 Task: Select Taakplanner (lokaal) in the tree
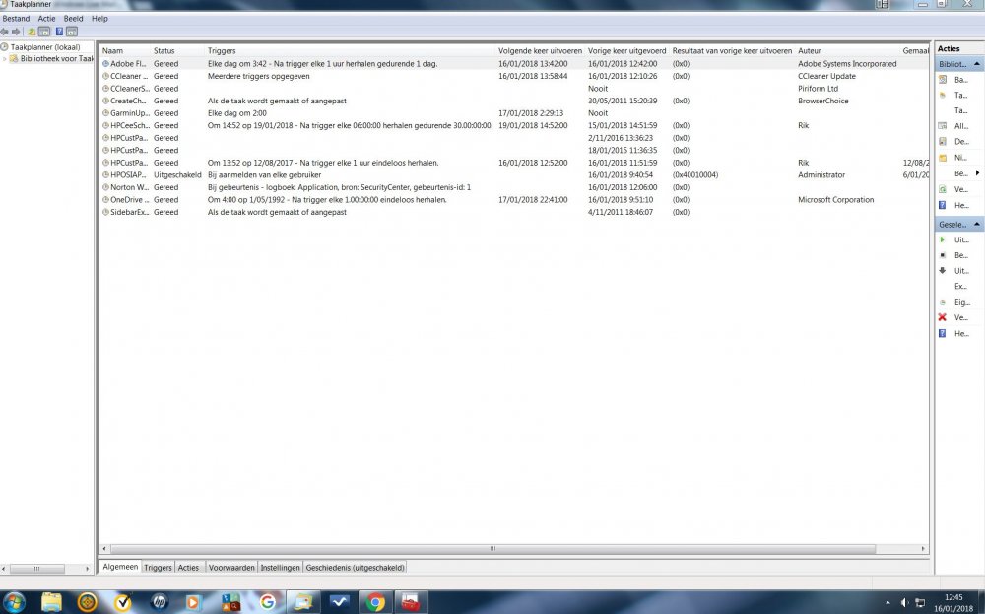tap(45, 47)
